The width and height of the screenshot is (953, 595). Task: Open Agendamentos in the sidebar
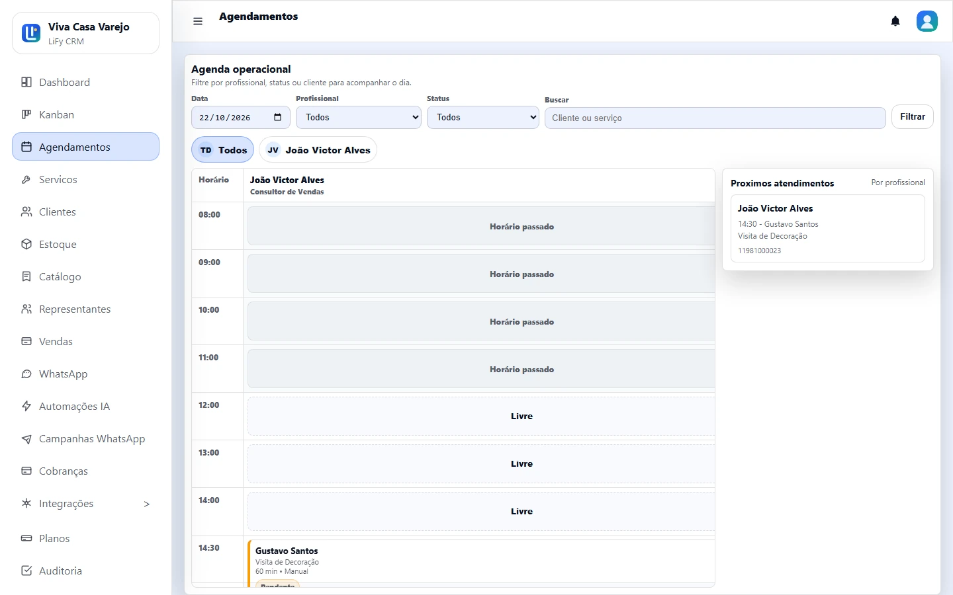point(86,147)
